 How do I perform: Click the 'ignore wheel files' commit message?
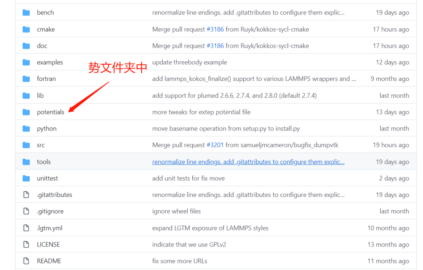tap(176, 211)
